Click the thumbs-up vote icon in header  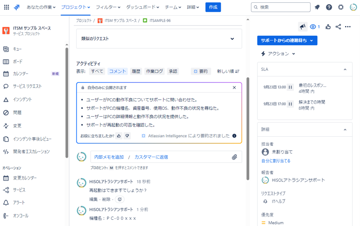(x=328, y=27)
